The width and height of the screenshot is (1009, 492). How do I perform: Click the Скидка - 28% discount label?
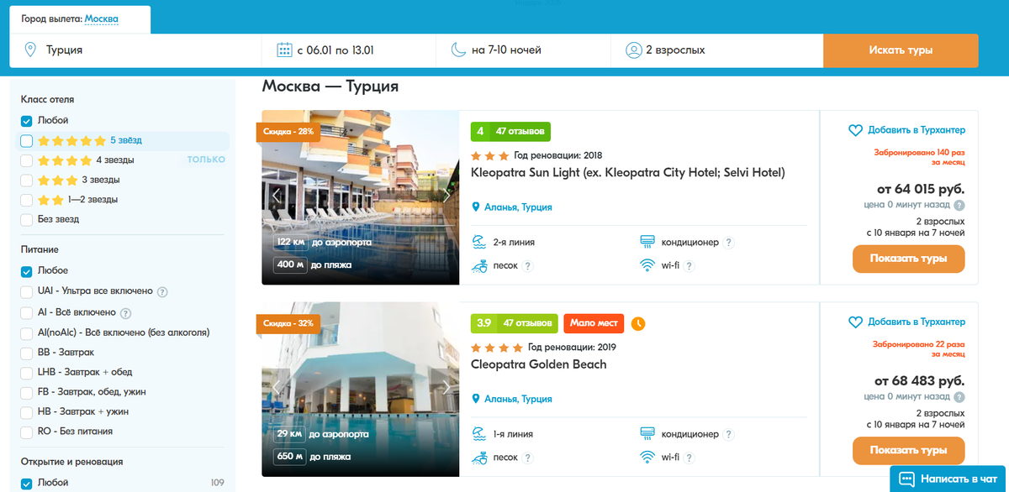coord(288,132)
